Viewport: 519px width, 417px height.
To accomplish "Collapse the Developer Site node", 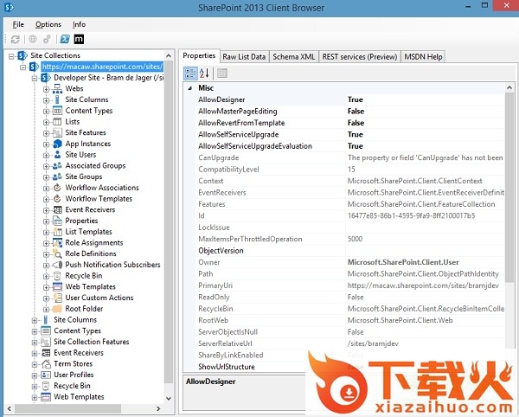I will coord(35,79).
